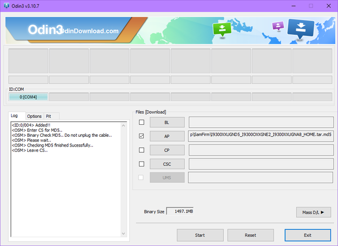Click the 'Files [Download]' group label
Screen dimensions: 338x246
point(151,112)
